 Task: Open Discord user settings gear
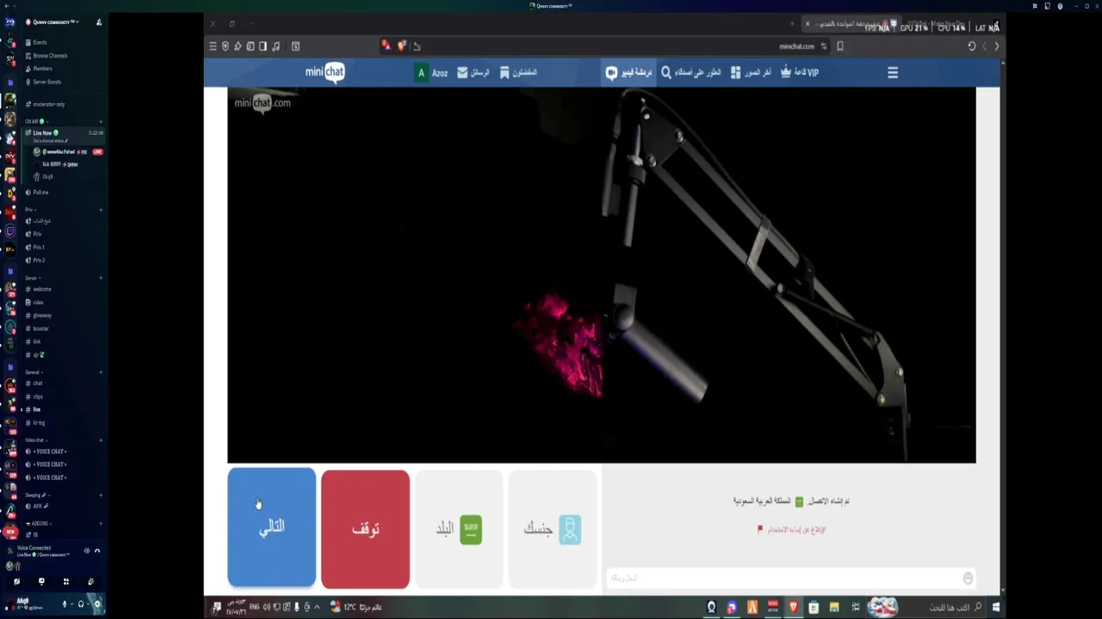point(97,604)
